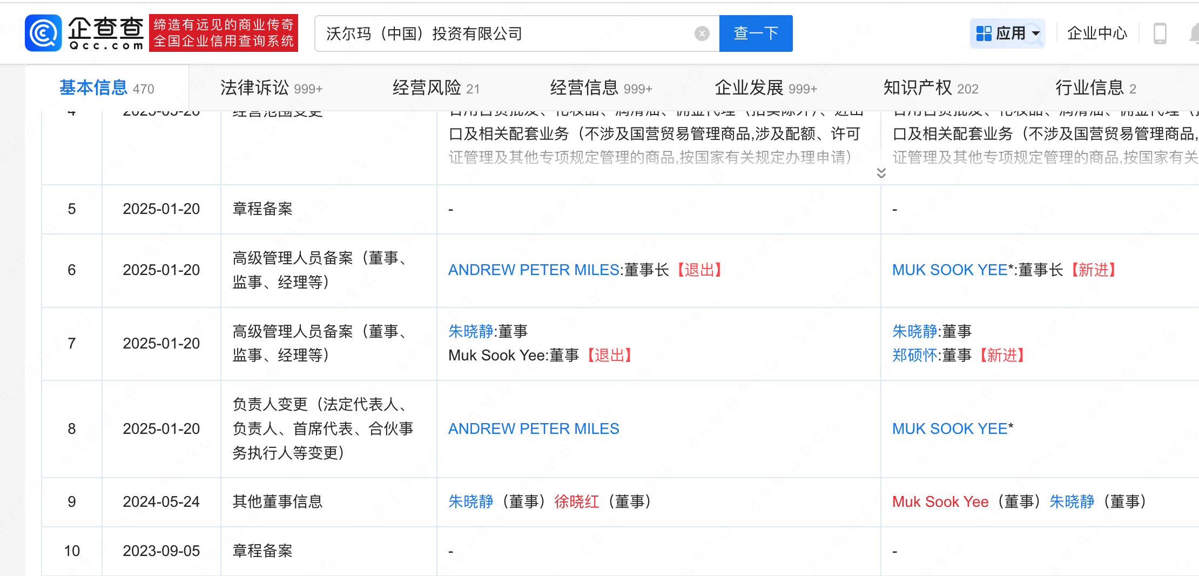This screenshot has width=1199, height=576.
Task: Open the 行业信息 tab
Action: pos(1095,88)
